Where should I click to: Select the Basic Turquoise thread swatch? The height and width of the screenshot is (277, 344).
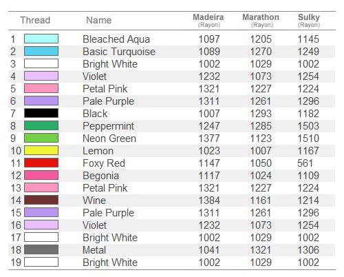coord(41,51)
